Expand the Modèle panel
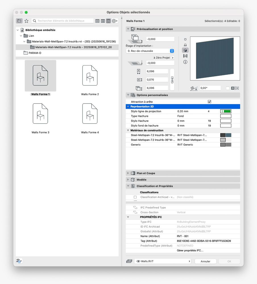 coord(128,179)
